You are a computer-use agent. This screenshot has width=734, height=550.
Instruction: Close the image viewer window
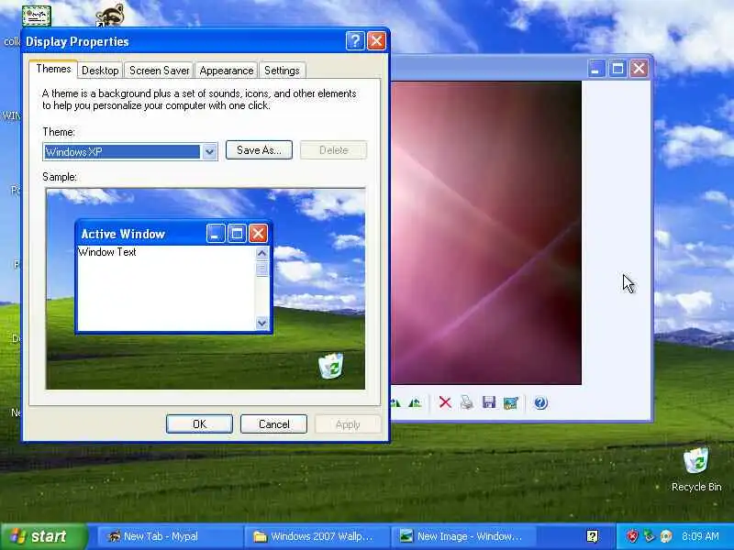point(639,69)
